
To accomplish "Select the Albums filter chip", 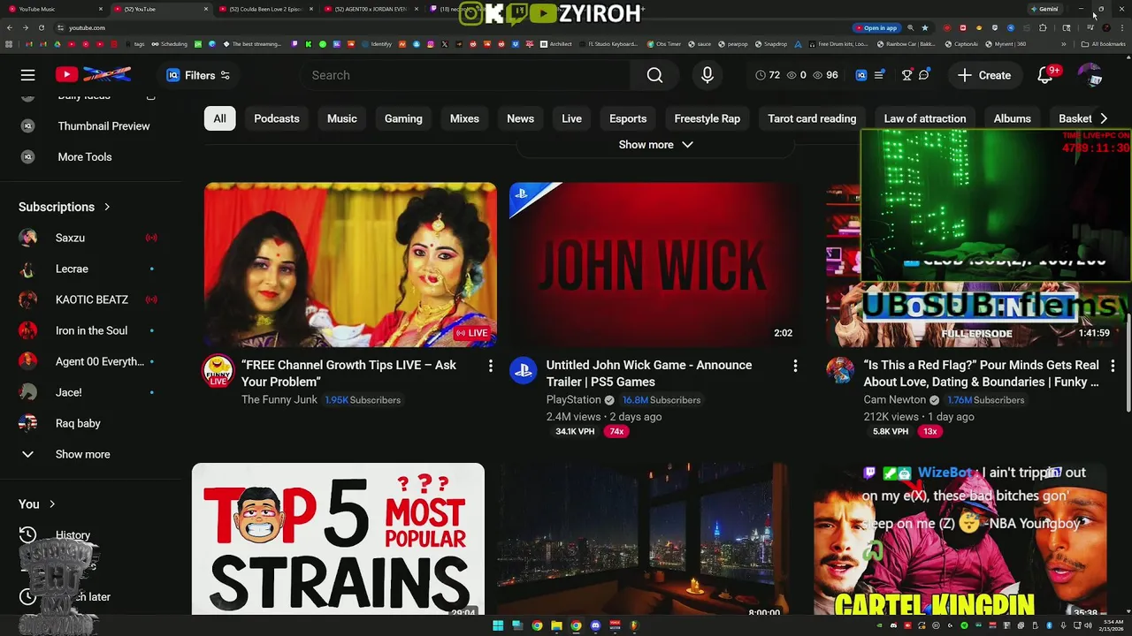I will (x=1013, y=118).
